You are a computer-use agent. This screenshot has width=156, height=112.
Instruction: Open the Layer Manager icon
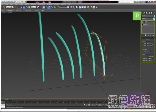(x=77, y=7)
